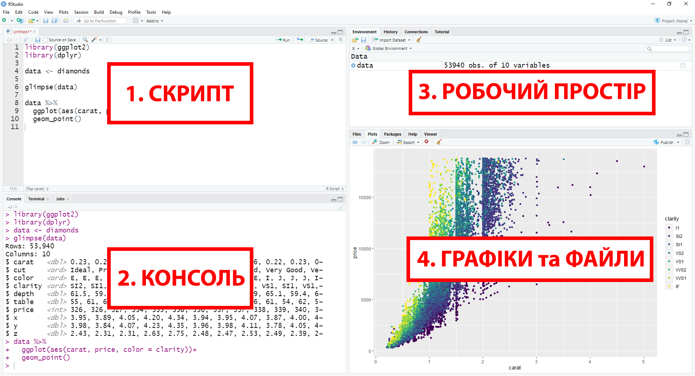
Task: Expand the data object in Environment
Action: click(353, 65)
